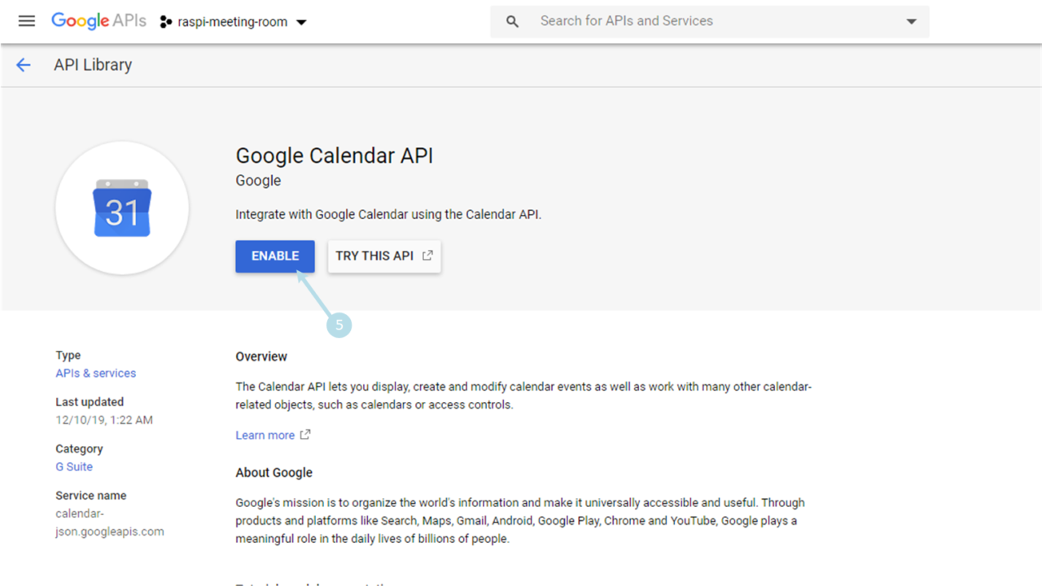Open the APIs & services link
The height and width of the screenshot is (586, 1042).
point(95,373)
